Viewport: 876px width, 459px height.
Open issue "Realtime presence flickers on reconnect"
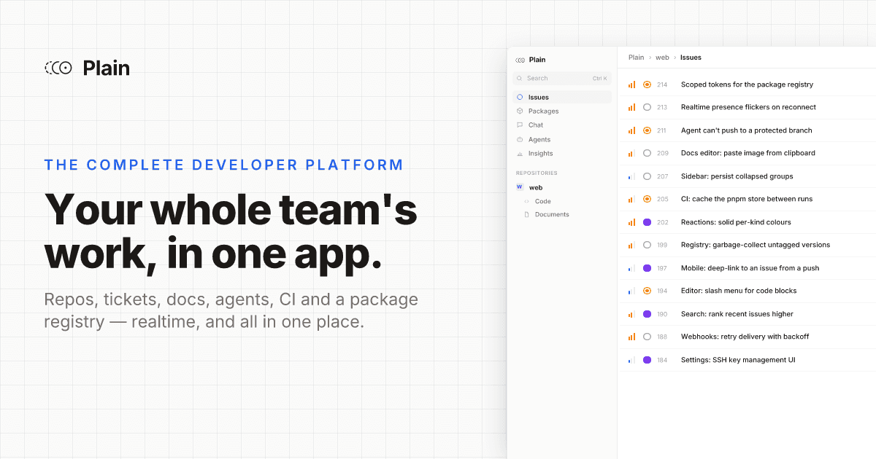coord(747,107)
